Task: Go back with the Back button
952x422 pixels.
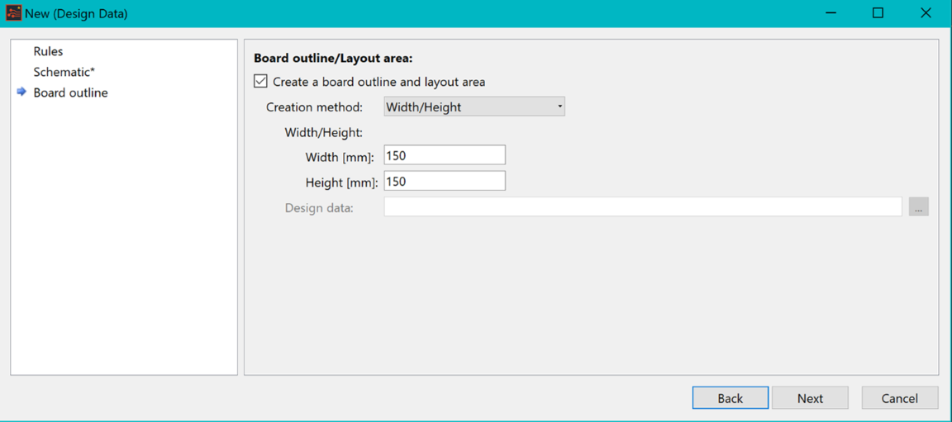Action: [x=731, y=398]
